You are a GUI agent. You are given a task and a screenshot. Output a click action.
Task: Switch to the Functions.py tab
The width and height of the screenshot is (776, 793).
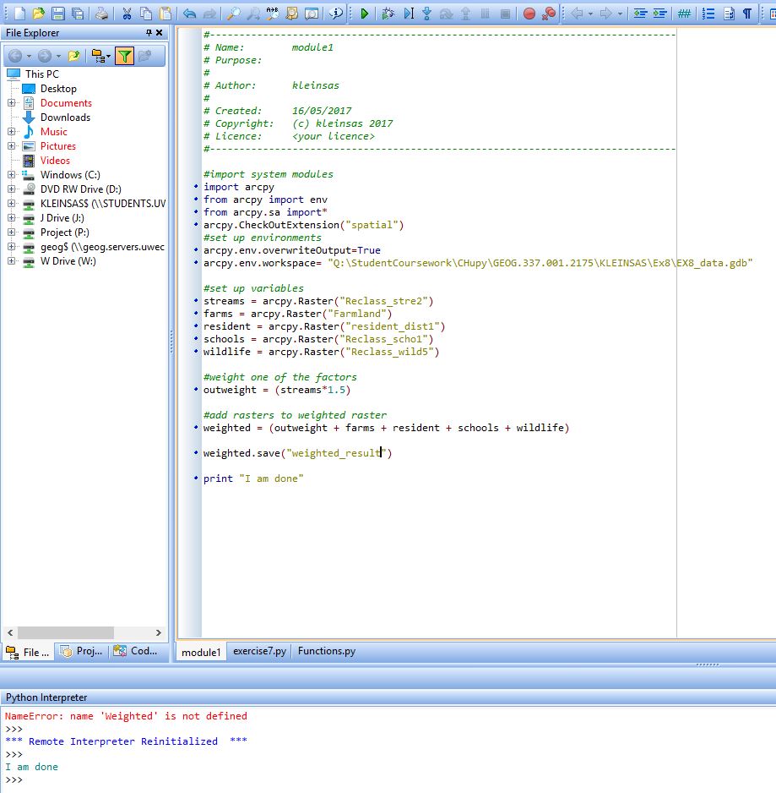327,651
